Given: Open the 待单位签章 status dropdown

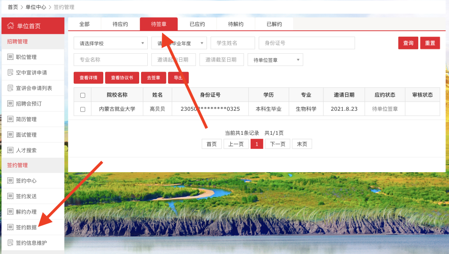Looking at the screenshot, I should coord(275,60).
